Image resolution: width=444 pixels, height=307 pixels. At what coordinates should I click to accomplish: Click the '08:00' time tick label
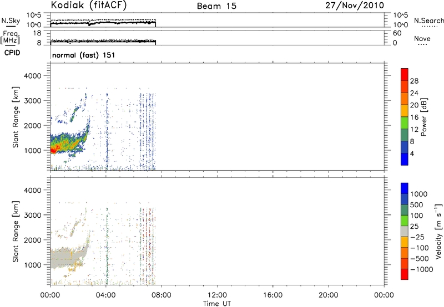[x=162, y=295]
